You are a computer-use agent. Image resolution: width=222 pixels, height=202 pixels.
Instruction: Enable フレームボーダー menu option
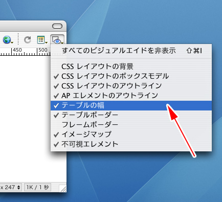point(131,125)
